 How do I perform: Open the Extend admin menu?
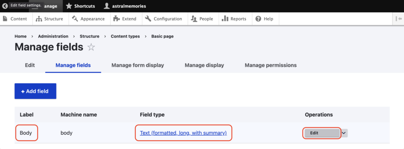pyautogui.click(x=126, y=19)
